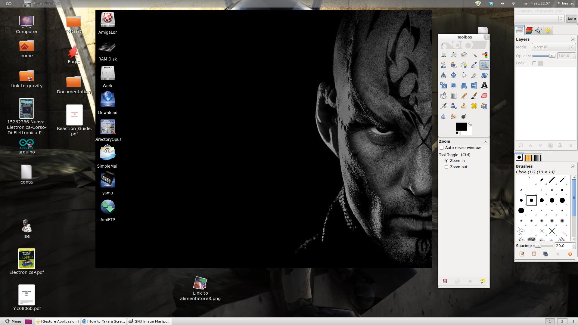Open the layer Mode dropdown
Image resolution: width=578 pixels, height=325 pixels.
(x=554, y=47)
